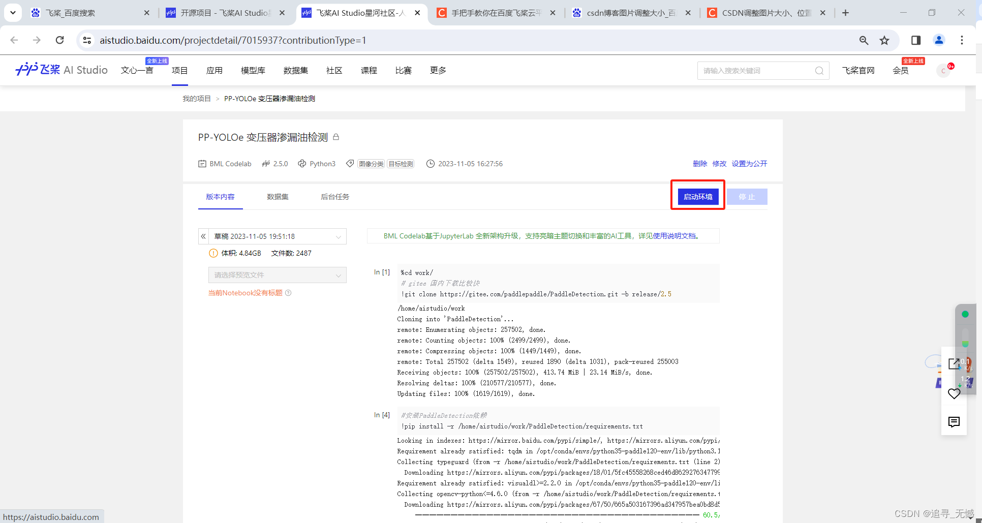Open 课程 in the top navigation

click(x=369, y=70)
